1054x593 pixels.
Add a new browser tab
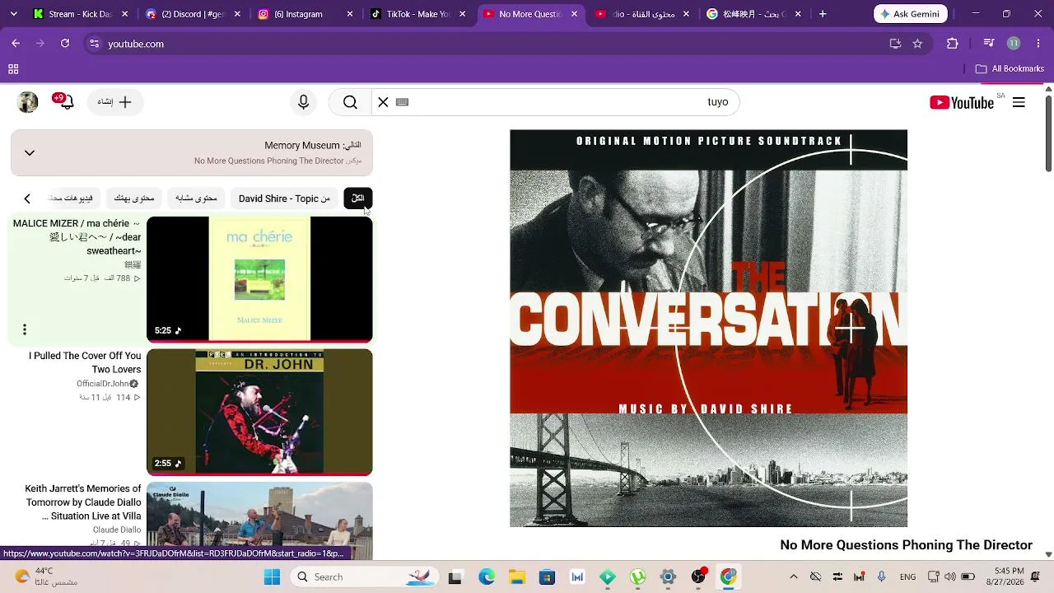(822, 14)
